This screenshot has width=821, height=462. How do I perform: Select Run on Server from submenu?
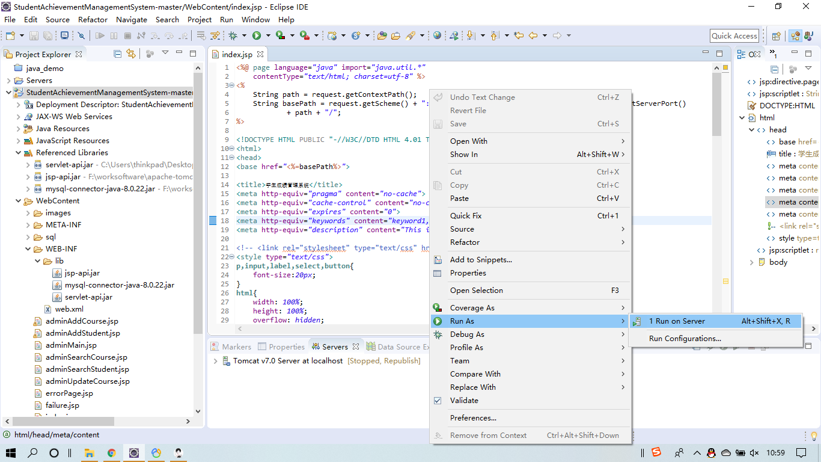677,321
